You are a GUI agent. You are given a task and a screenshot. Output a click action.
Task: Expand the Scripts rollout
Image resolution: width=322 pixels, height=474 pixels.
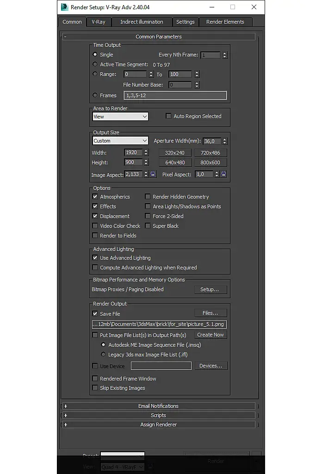click(x=159, y=415)
